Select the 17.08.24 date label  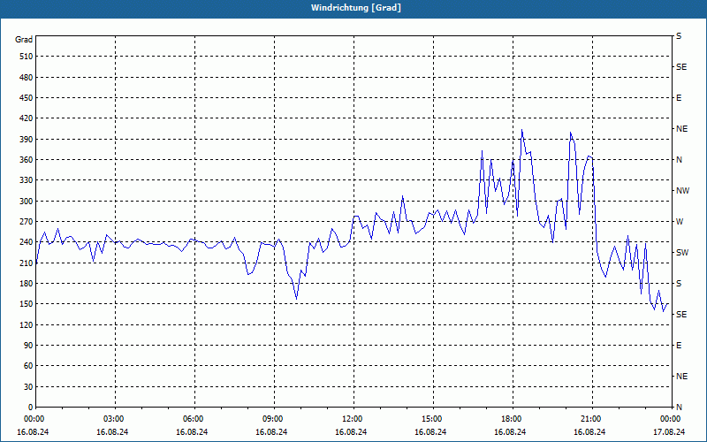(x=669, y=431)
